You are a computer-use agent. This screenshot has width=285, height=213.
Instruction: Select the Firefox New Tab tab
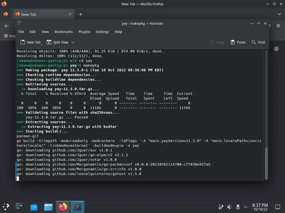coord(44,14)
